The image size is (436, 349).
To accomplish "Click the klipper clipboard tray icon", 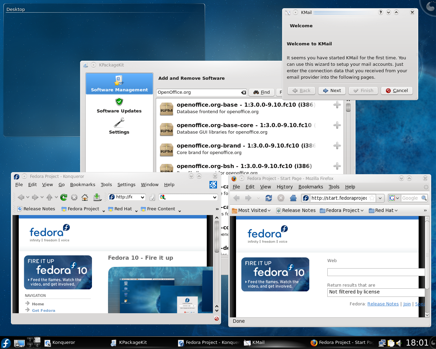I will tap(391, 343).
